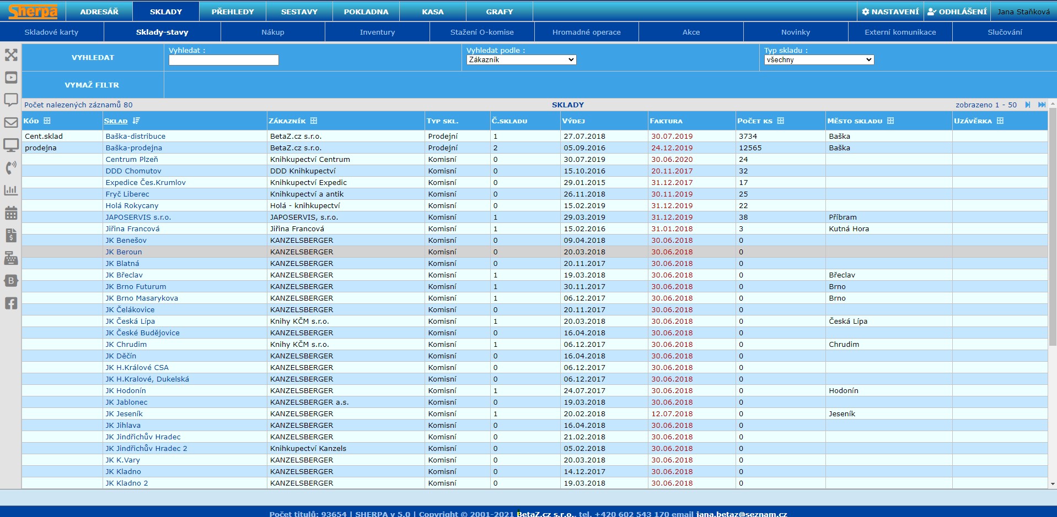The width and height of the screenshot is (1057, 517).
Task: Expand the Typ skladu dropdown
Action: (819, 60)
